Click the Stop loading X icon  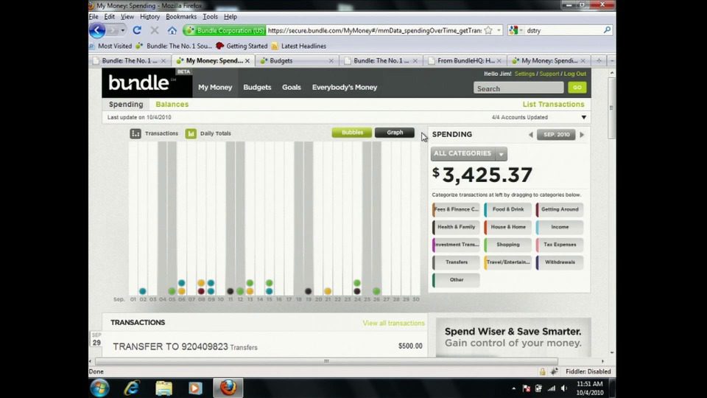[x=155, y=30]
